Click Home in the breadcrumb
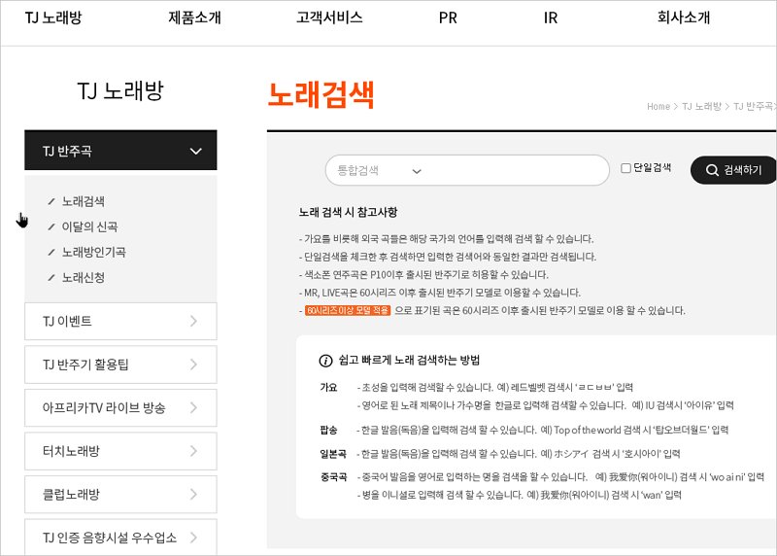777x556 pixels. pyautogui.click(x=658, y=106)
